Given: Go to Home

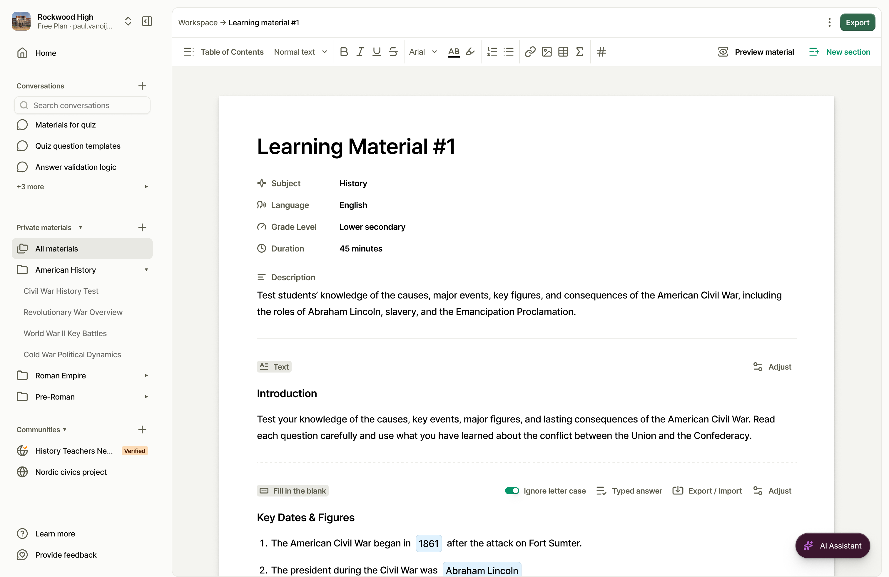Looking at the screenshot, I should 82,53.
